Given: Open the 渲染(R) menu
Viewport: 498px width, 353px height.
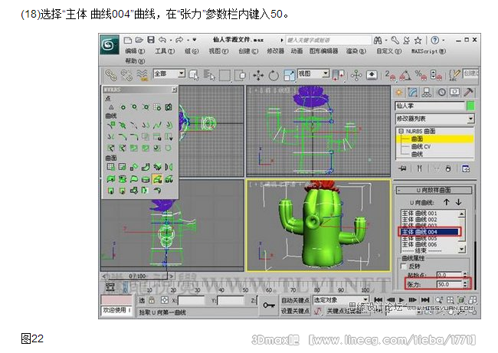Looking at the screenshot, I should [356, 51].
